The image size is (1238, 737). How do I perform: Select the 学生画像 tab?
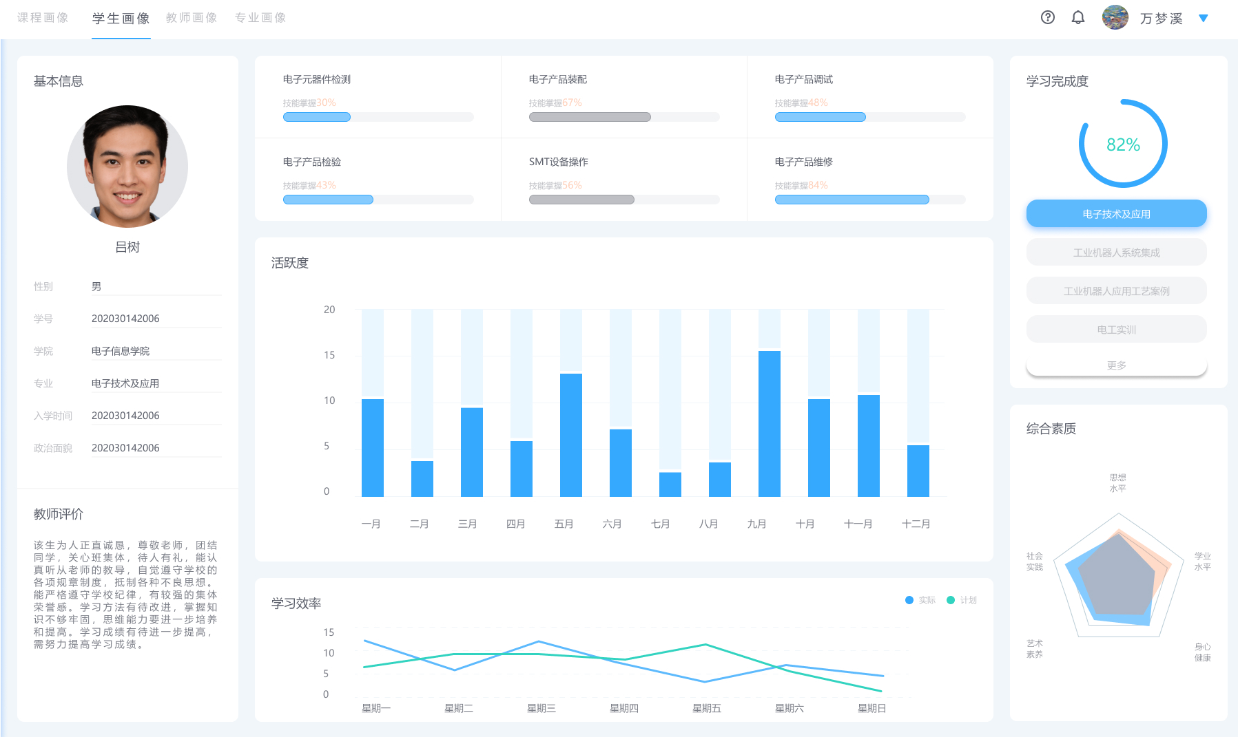pyautogui.click(x=121, y=19)
